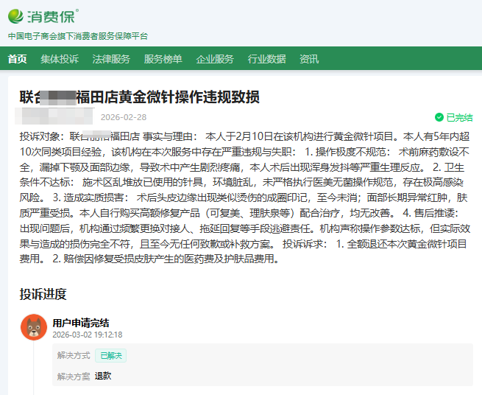Click the bear avatar in 投诉进度
The width and height of the screenshot is (482, 395).
pyautogui.click(x=33, y=327)
